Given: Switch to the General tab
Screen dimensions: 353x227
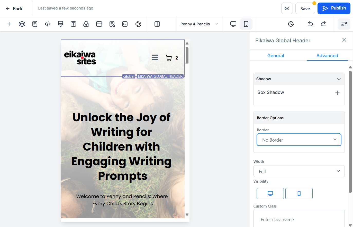Looking at the screenshot, I should [276, 56].
